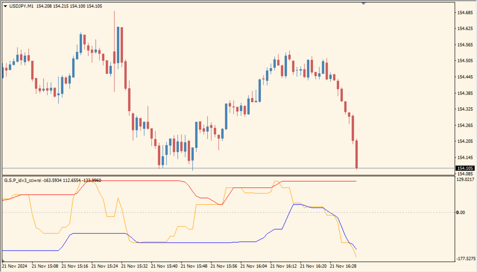Viewport: 477px width, 272px height.
Task: Click time axis label 21 Nov 16:04
Action: pos(253,266)
